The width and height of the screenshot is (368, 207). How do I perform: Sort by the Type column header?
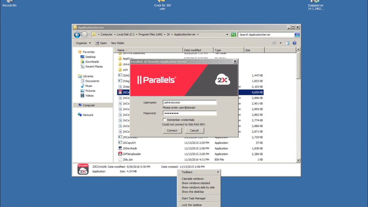[x=229, y=50]
